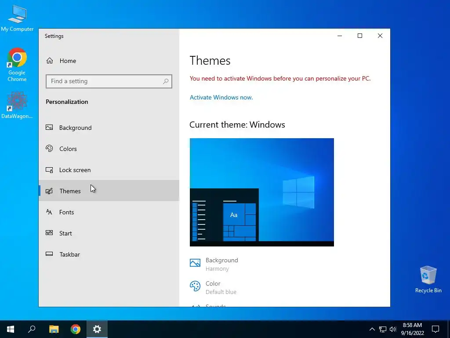The width and height of the screenshot is (450, 338).
Task: Click the Background picture icon in sidebar
Action: coord(49,127)
